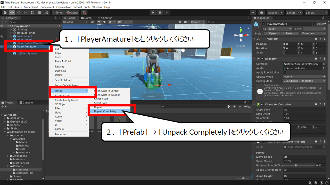This screenshot has width=330, height=185.
Task: Toggle scene audio speaker icon
Action: 105,22
